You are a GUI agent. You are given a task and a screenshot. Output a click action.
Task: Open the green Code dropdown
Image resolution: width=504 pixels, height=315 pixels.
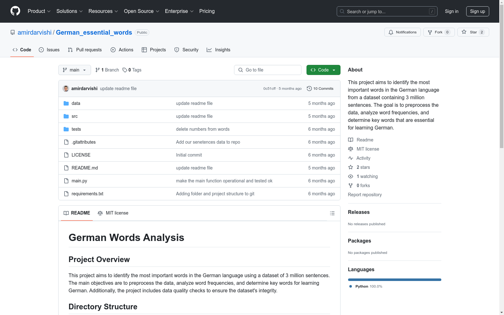pyautogui.click(x=323, y=70)
